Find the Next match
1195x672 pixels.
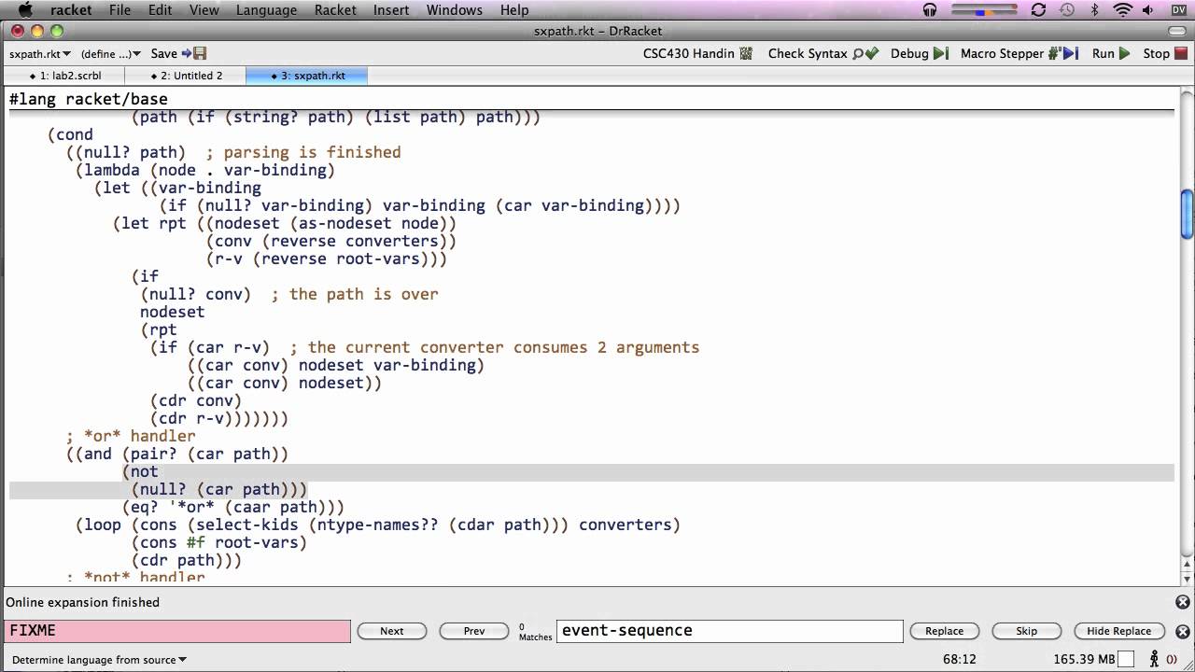tap(392, 631)
